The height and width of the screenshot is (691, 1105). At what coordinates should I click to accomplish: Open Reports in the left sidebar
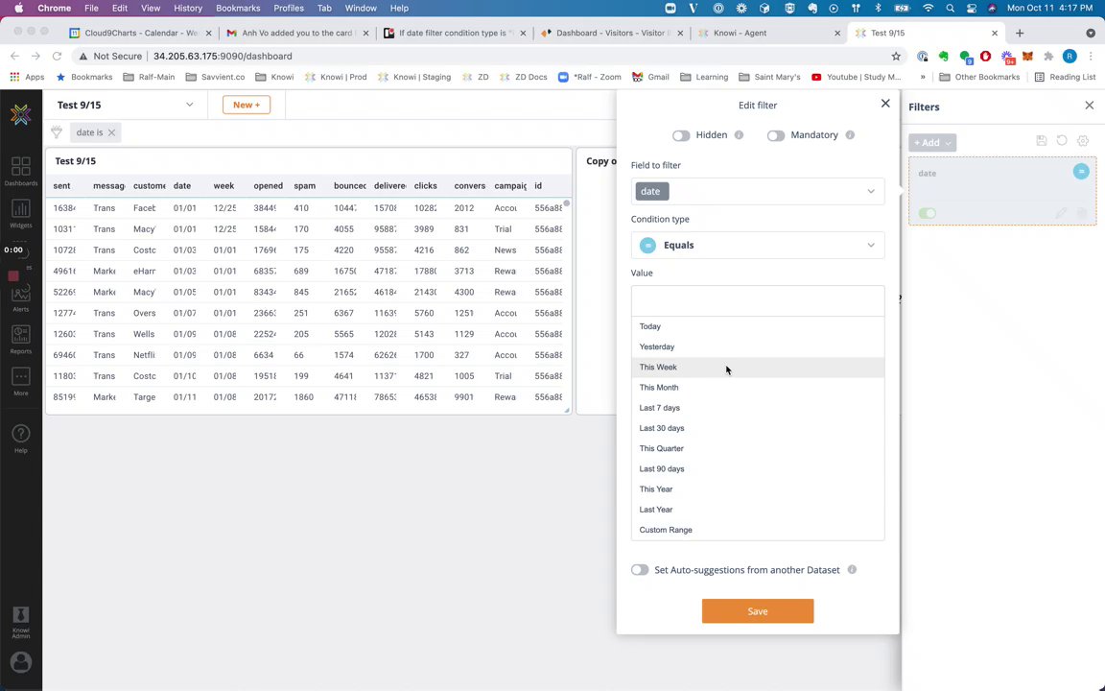[x=20, y=339]
